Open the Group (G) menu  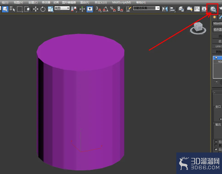[5, 2]
